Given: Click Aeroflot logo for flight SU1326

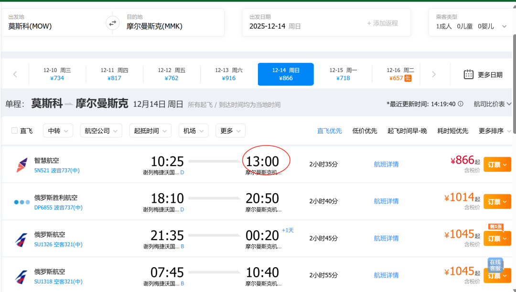Looking at the screenshot, I should click(21, 240).
